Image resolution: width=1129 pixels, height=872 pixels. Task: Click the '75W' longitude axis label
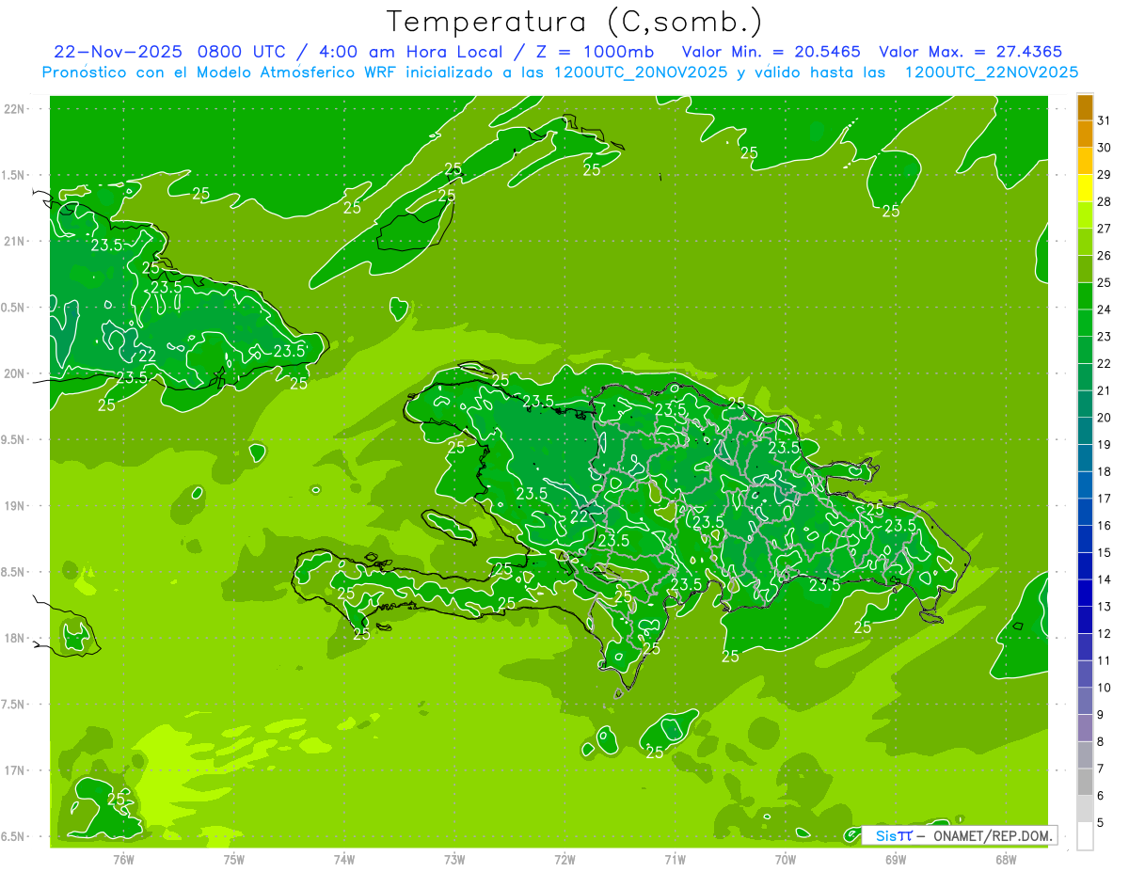coord(234,860)
